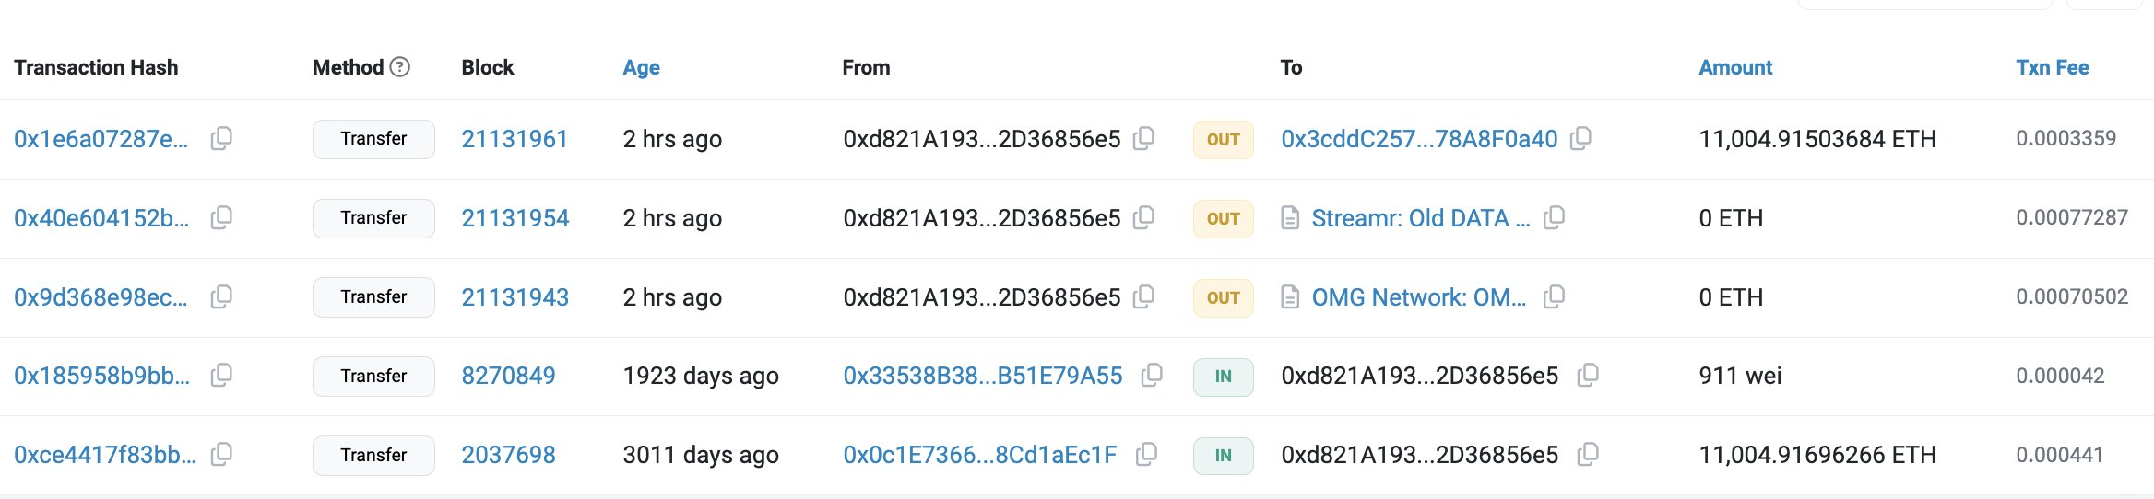The width and height of the screenshot is (2154, 499).
Task: Open block 21131954
Action: point(515,218)
